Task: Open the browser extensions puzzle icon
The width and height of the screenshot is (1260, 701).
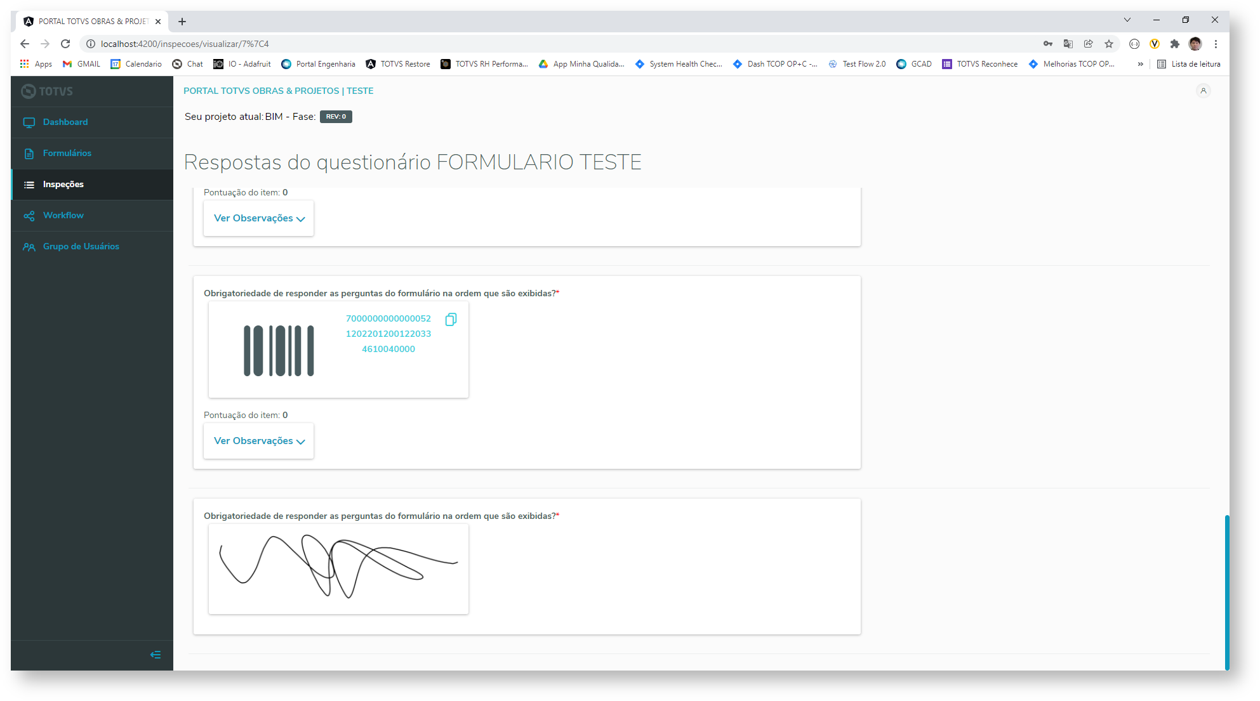Action: 1175,44
